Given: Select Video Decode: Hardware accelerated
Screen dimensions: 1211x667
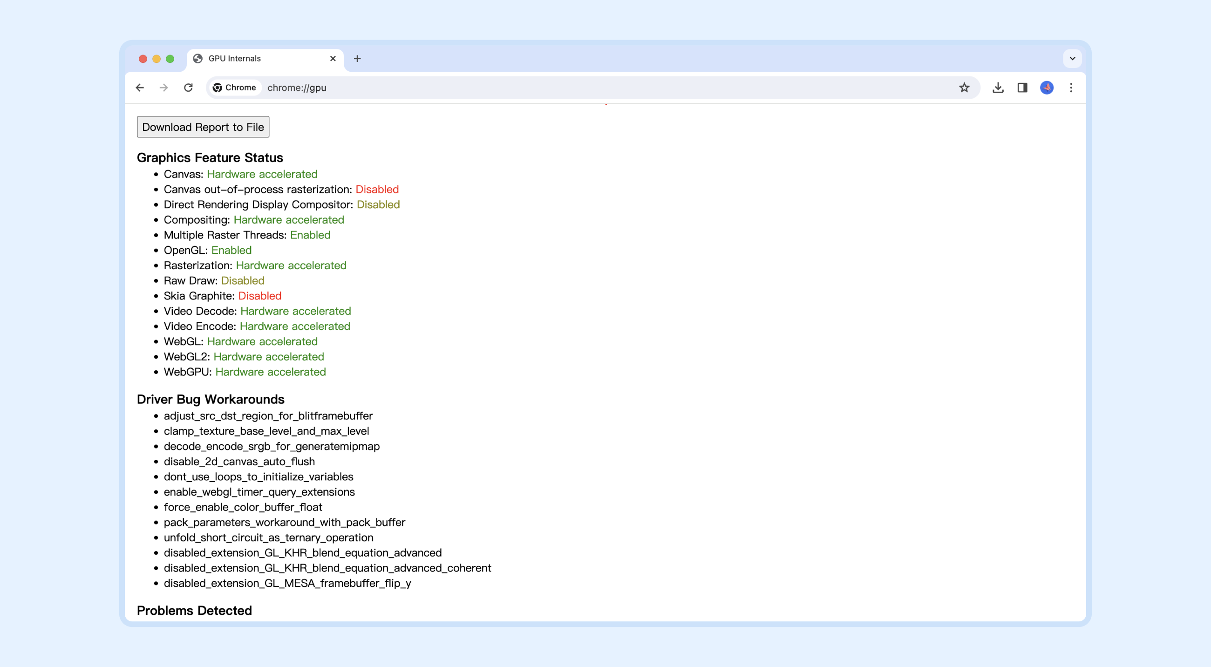Looking at the screenshot, I should [x=257, y=311].
